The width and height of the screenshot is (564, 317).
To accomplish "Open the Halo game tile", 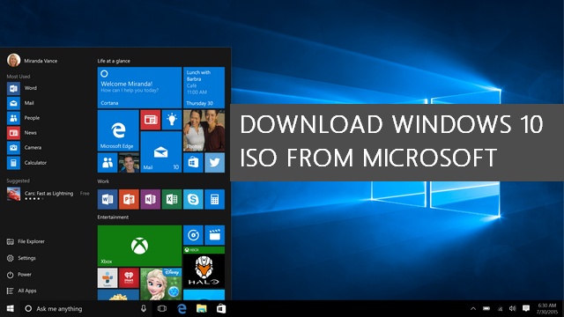I will click(204, 268).
